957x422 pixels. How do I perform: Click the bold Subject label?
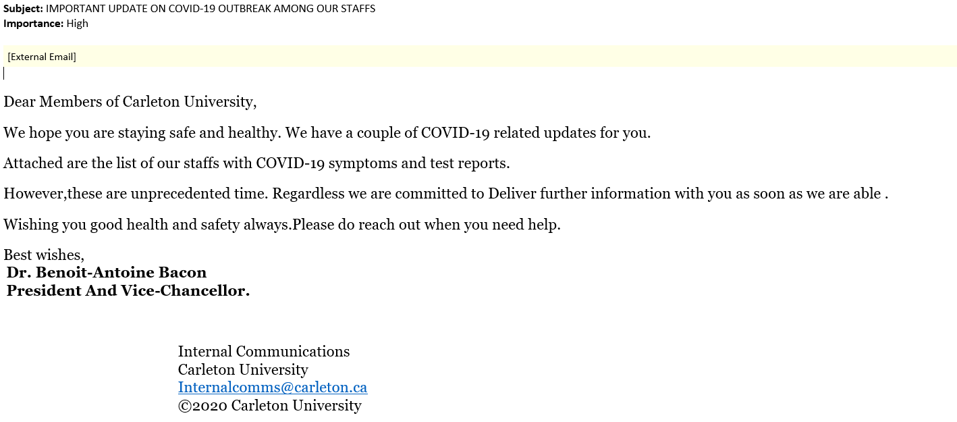pyautogui.click(x=23, y=9)
